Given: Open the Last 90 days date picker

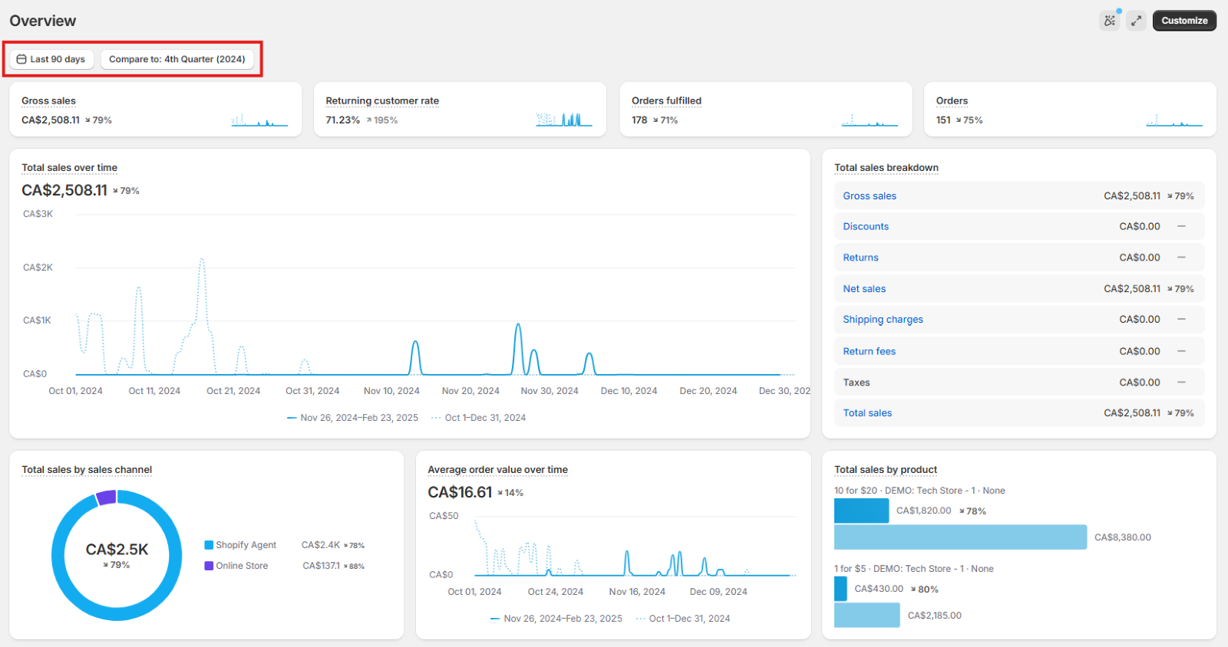Looking at the screenshot, I should coord(51,59).
